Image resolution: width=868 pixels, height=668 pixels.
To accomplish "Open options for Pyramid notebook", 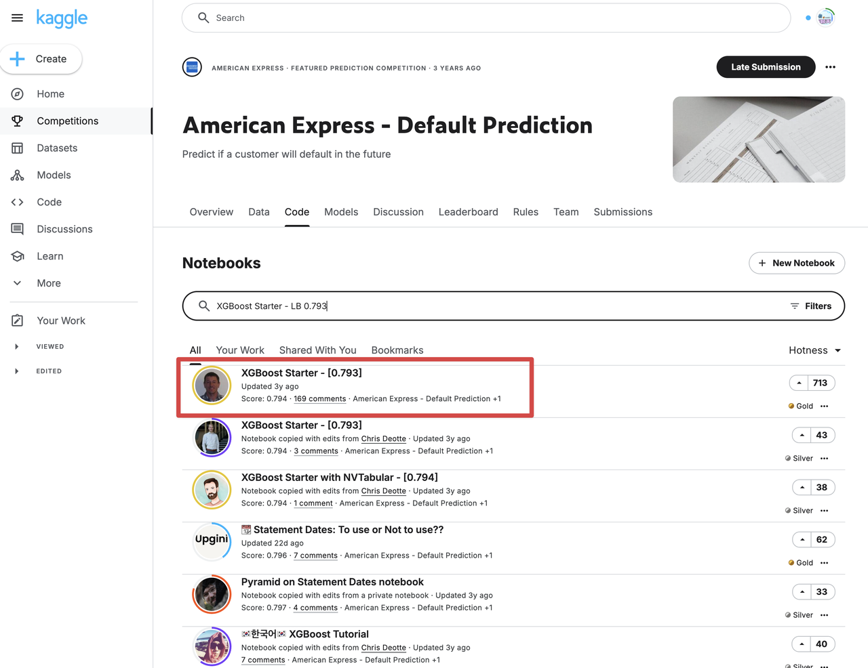I will (x=824, y=615).
